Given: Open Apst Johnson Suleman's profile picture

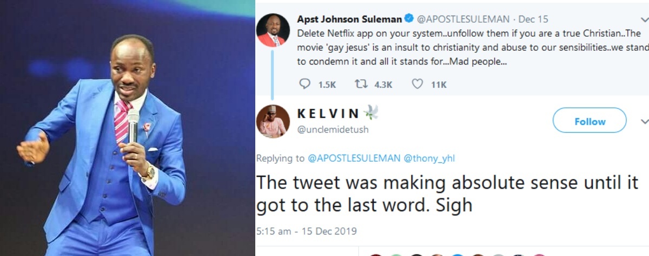Looking at the screenshot, I should click(x=273, y=30).
